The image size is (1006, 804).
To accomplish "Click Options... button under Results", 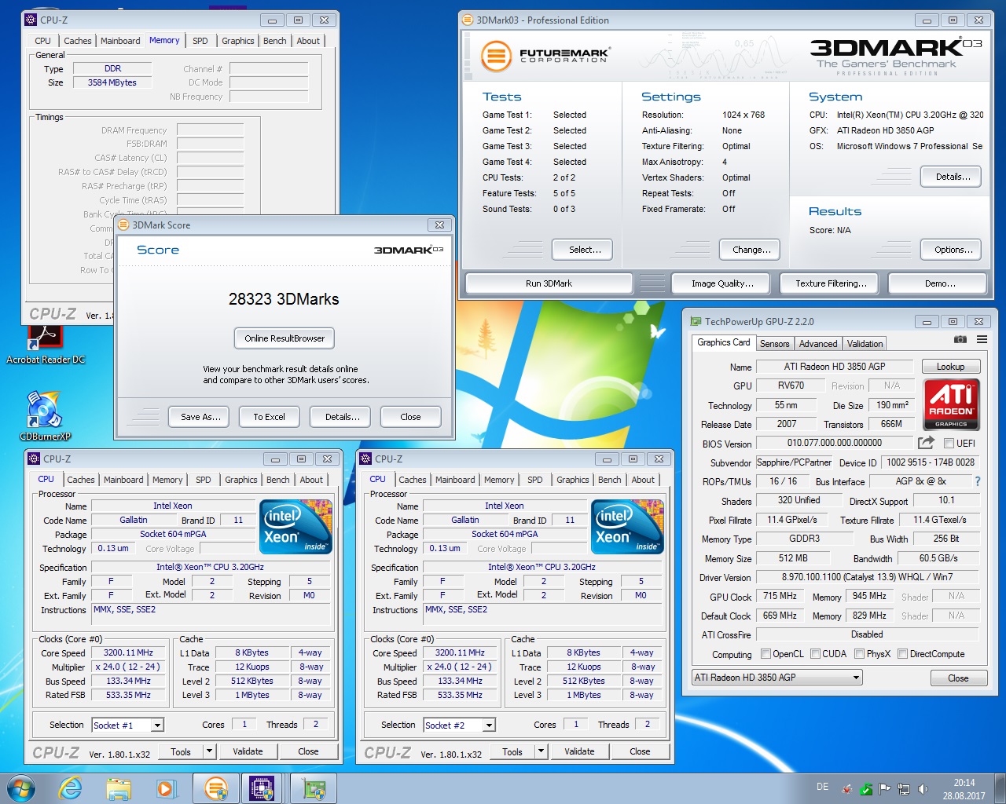I will pos(953,250).
